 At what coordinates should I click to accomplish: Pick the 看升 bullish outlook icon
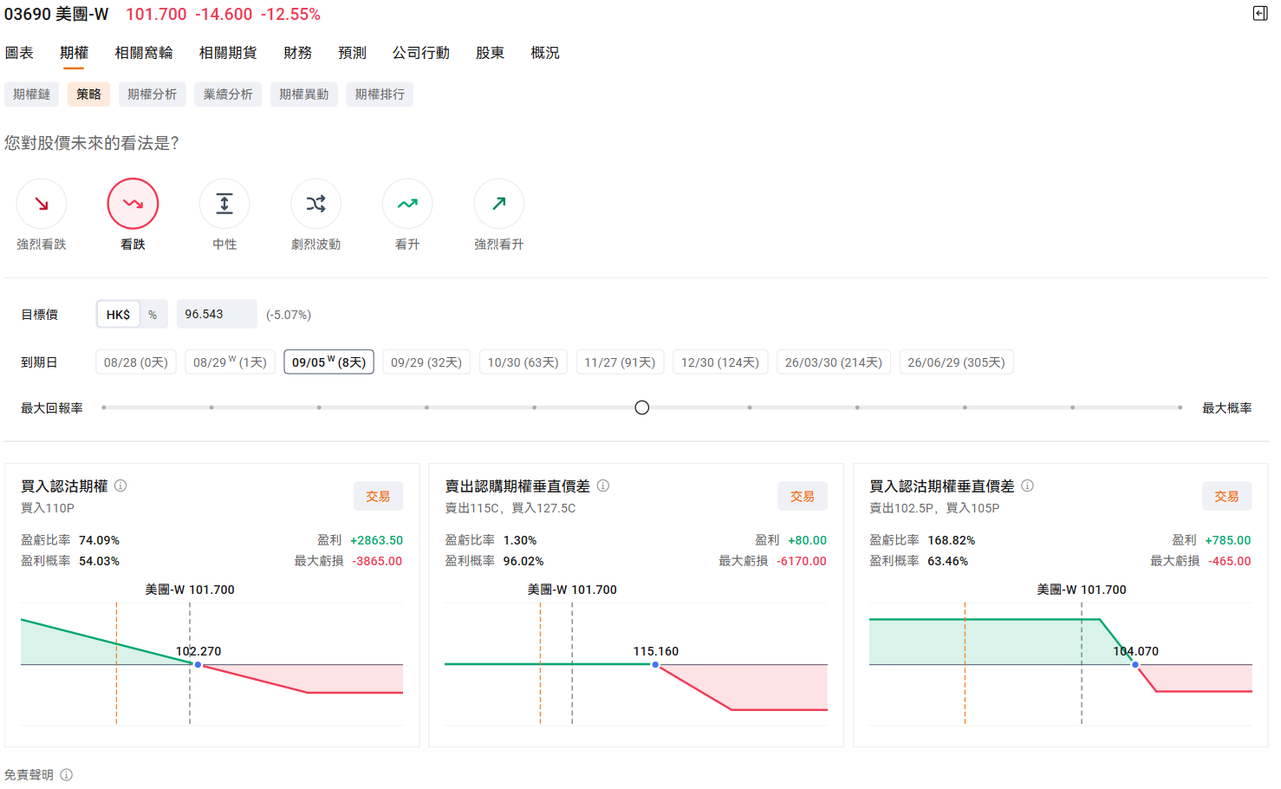(x=407, y=203)
